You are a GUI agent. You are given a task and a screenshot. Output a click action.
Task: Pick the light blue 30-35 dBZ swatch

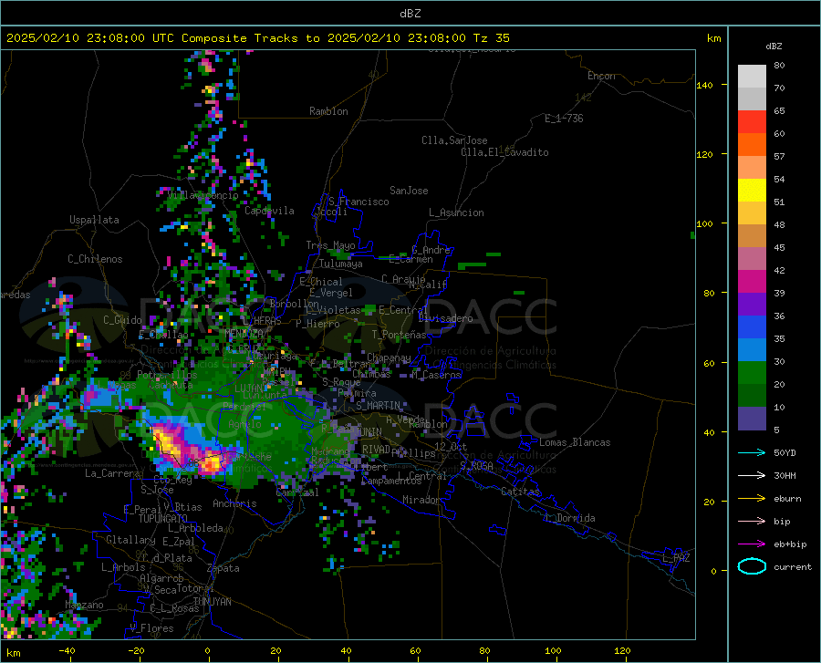tap(752, 350)
